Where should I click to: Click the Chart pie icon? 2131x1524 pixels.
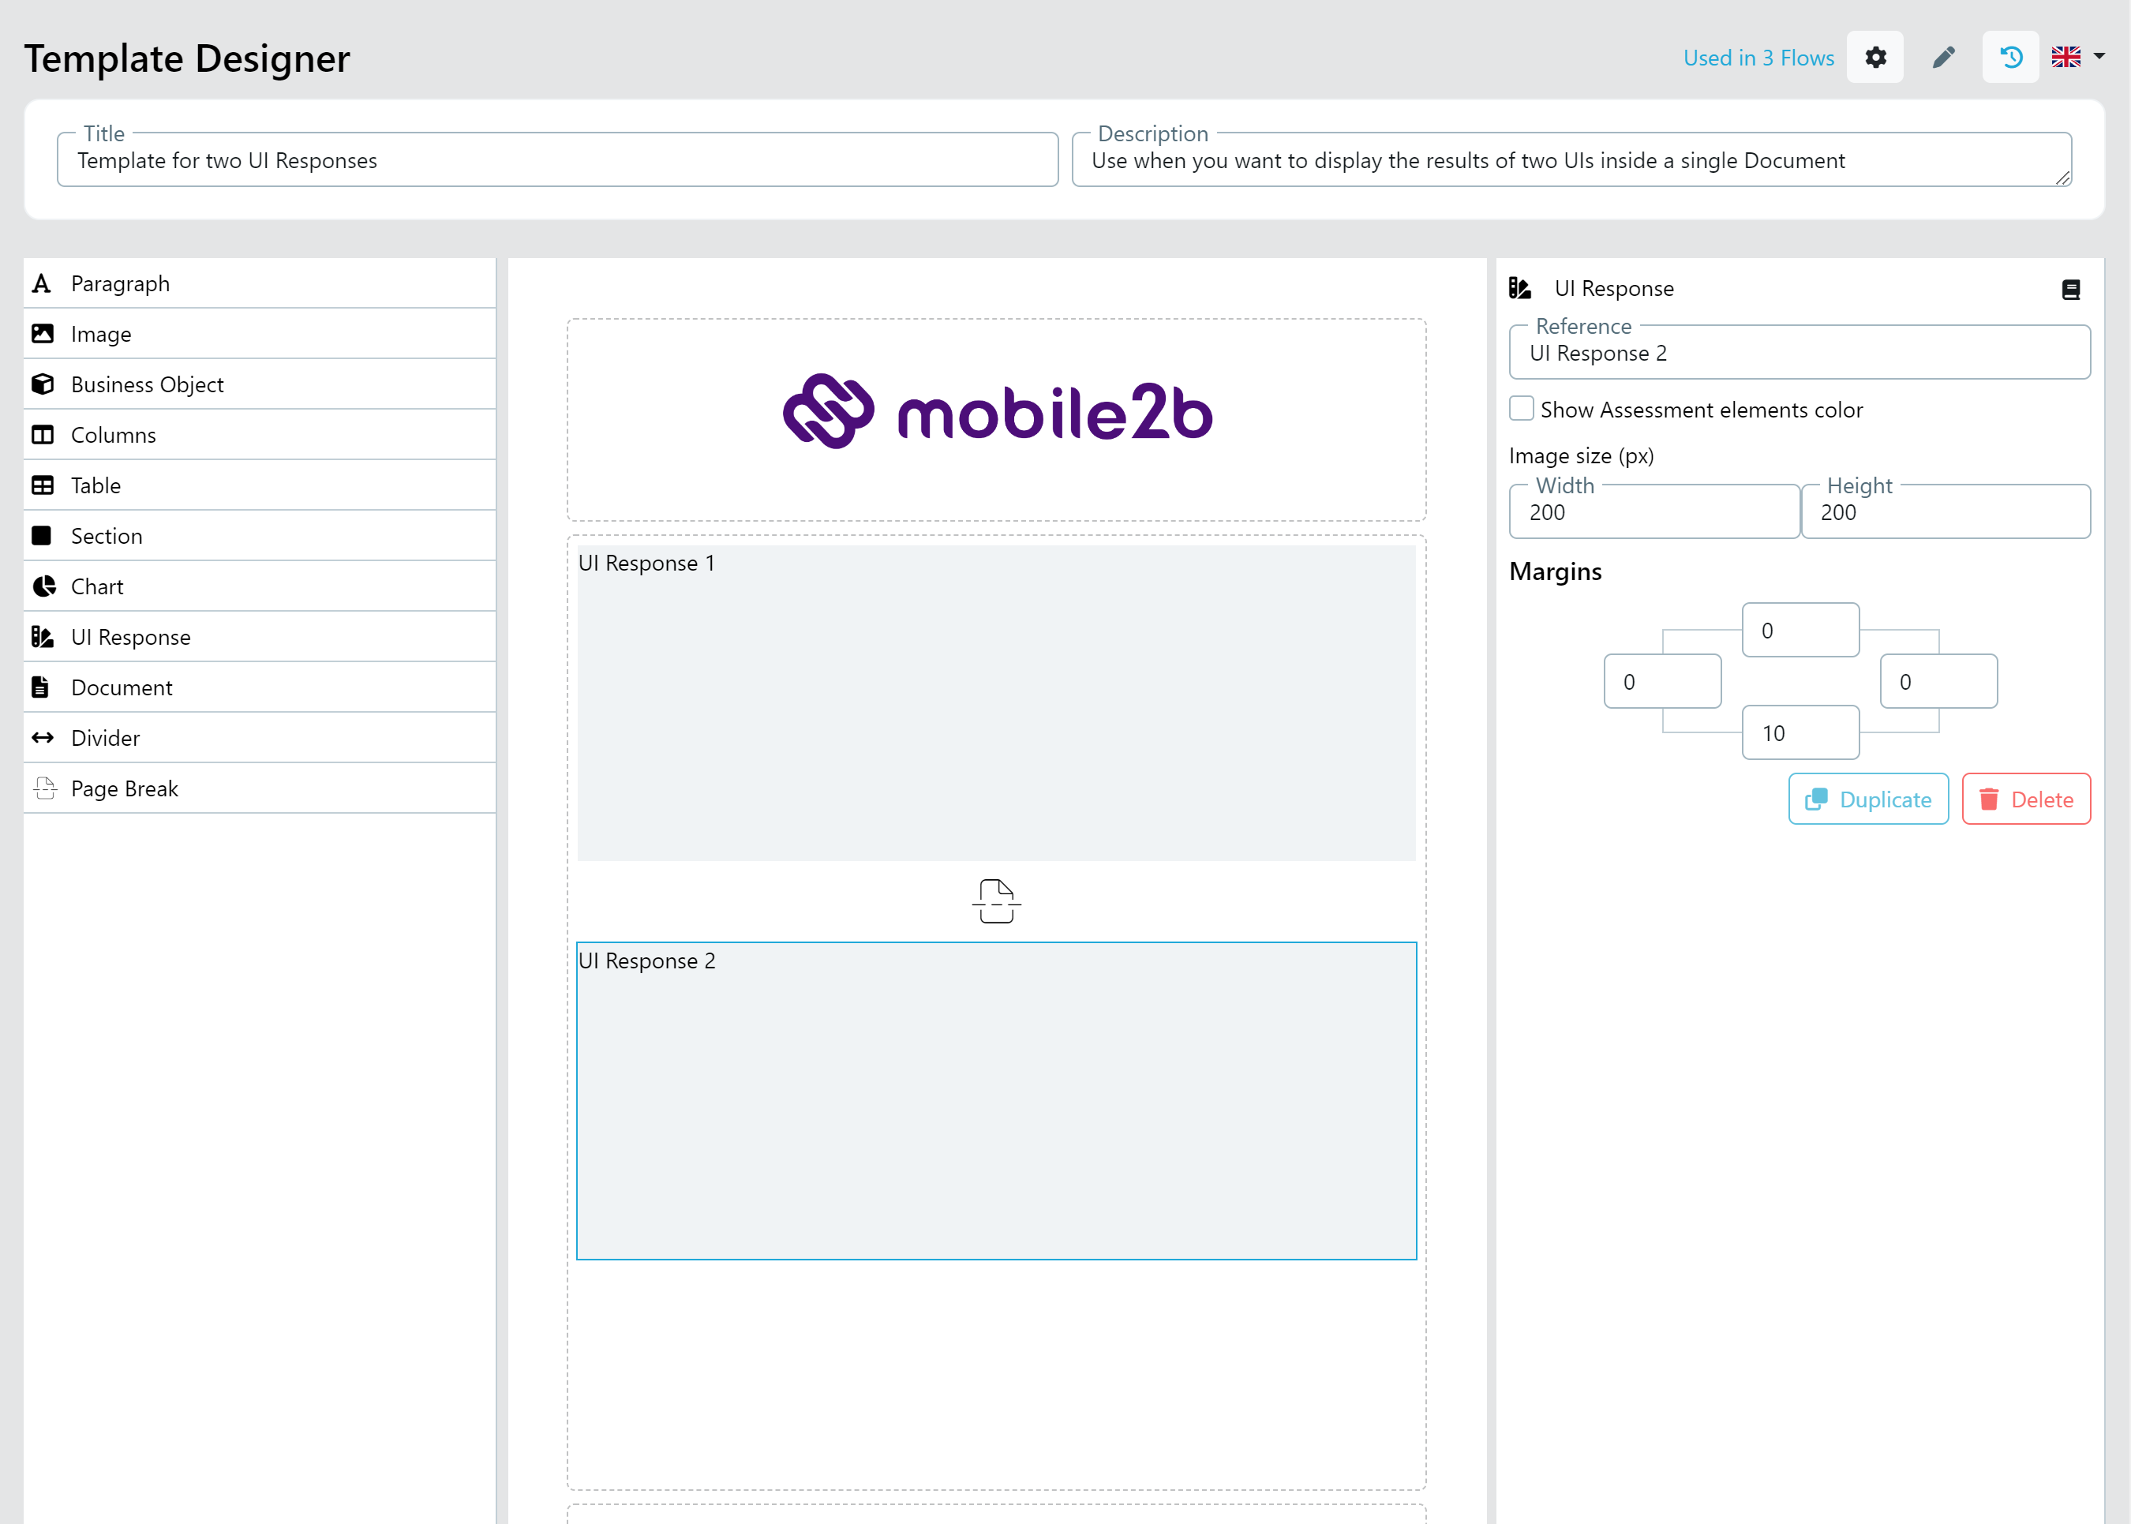[x=43, y=586]
